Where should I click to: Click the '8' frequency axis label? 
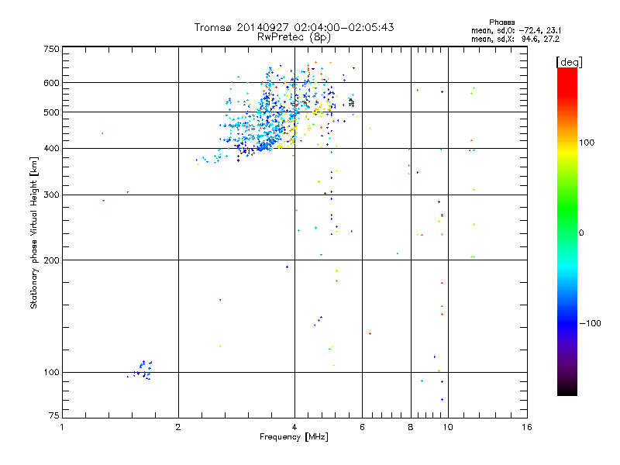coord(411,427)
